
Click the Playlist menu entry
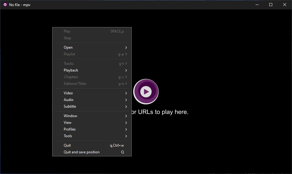click(92, 54)
